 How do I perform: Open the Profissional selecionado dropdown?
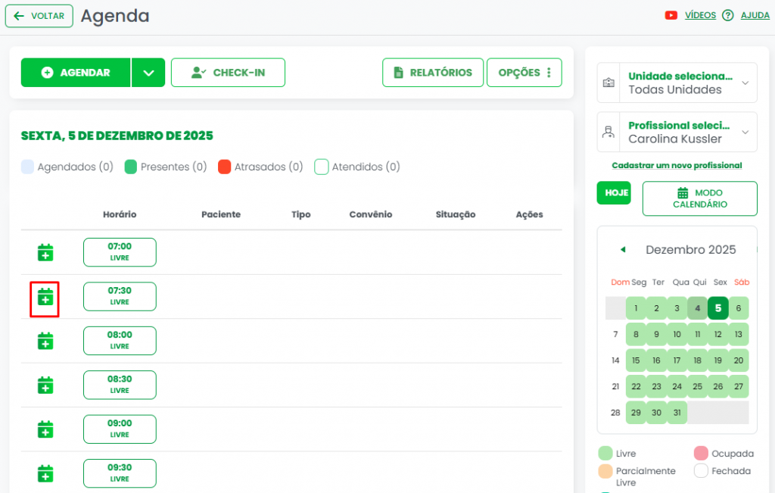tap(677, 133)
